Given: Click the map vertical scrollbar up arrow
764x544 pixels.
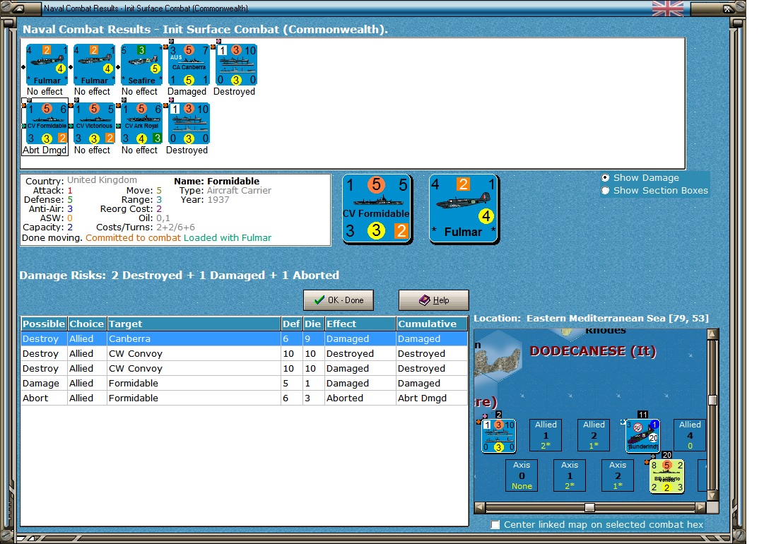Looking at the screenshot, I should coord(713,334).
